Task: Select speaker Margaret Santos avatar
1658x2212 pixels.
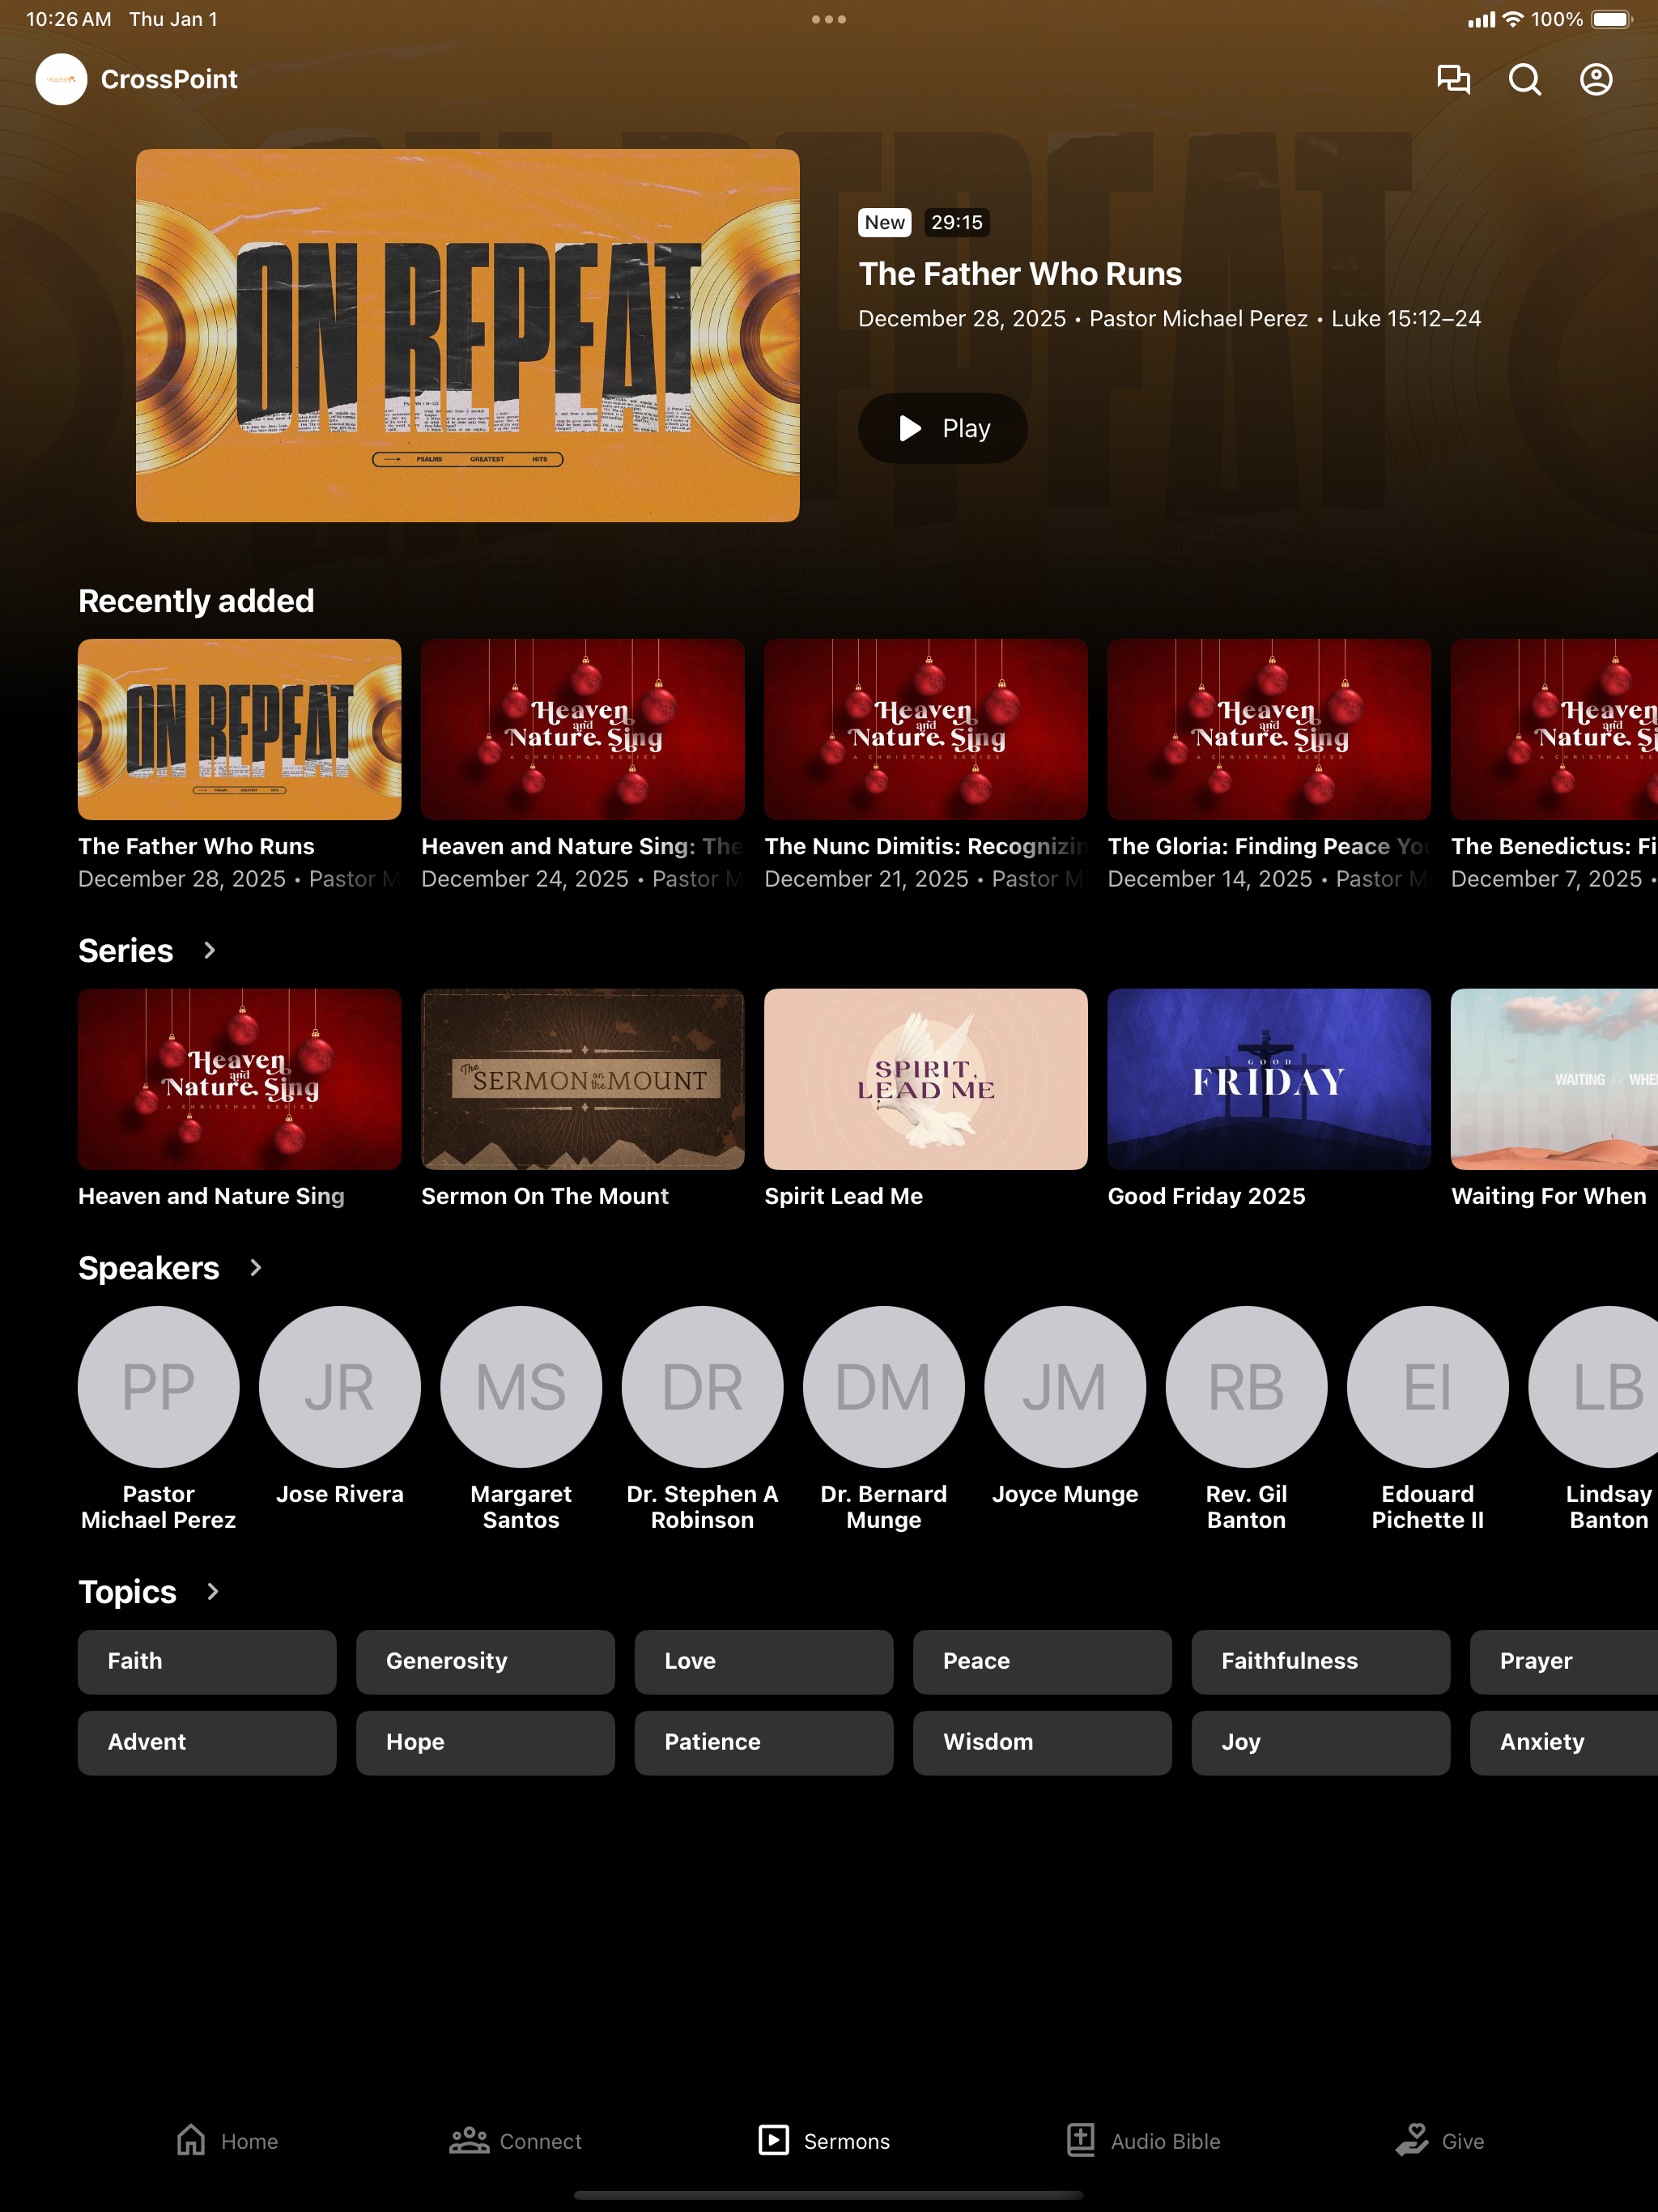Action: coord(521,1386)
